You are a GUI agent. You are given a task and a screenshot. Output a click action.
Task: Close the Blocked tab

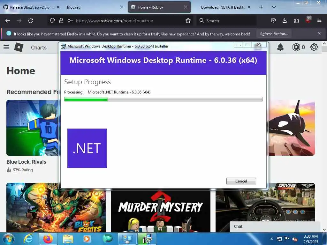point(122,7)
